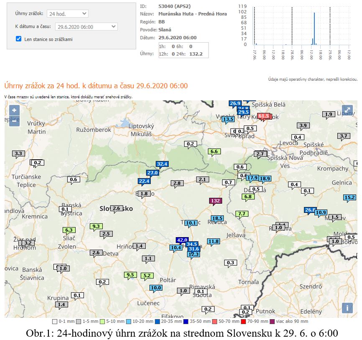
Task: Select the purple 132 station marker
Action: pos(216,201)
